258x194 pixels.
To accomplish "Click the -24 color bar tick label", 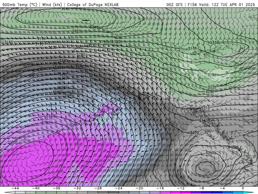I will coord(119,189).
